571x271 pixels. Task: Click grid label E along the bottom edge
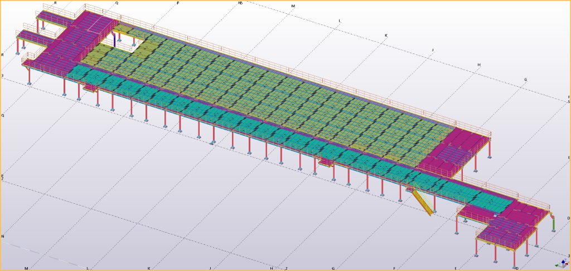[x=456, y=268]
